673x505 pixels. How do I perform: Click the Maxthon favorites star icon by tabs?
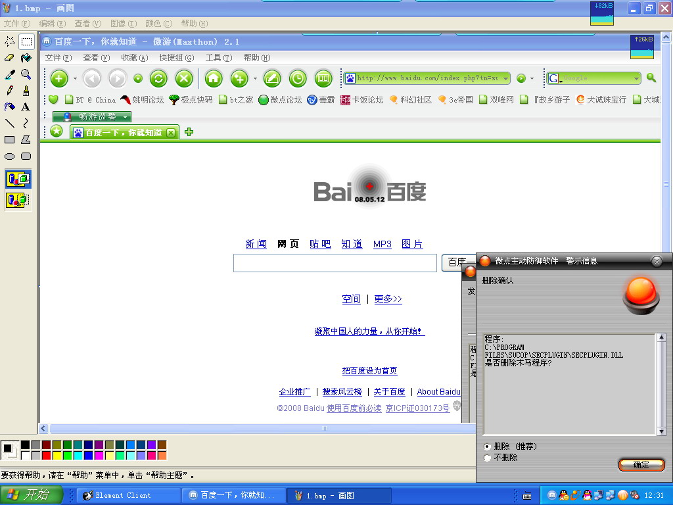point(57,131)
